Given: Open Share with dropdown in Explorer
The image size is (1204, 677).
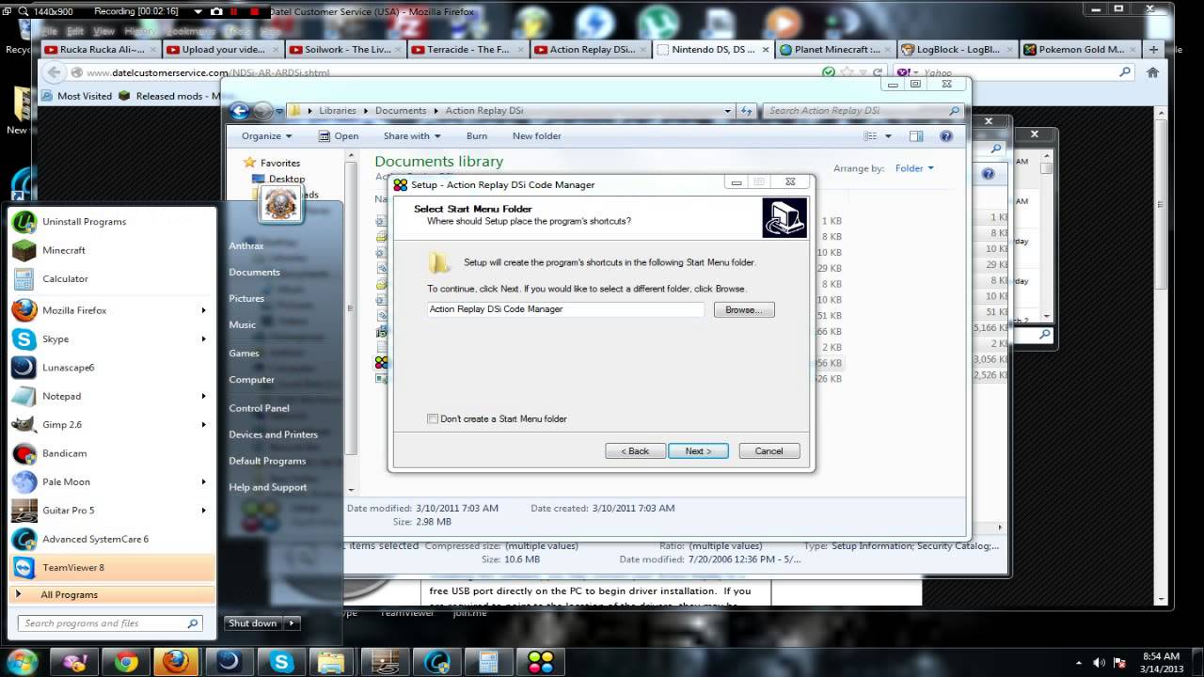Looking at the screenshot, I should click(x=411, y=136).
